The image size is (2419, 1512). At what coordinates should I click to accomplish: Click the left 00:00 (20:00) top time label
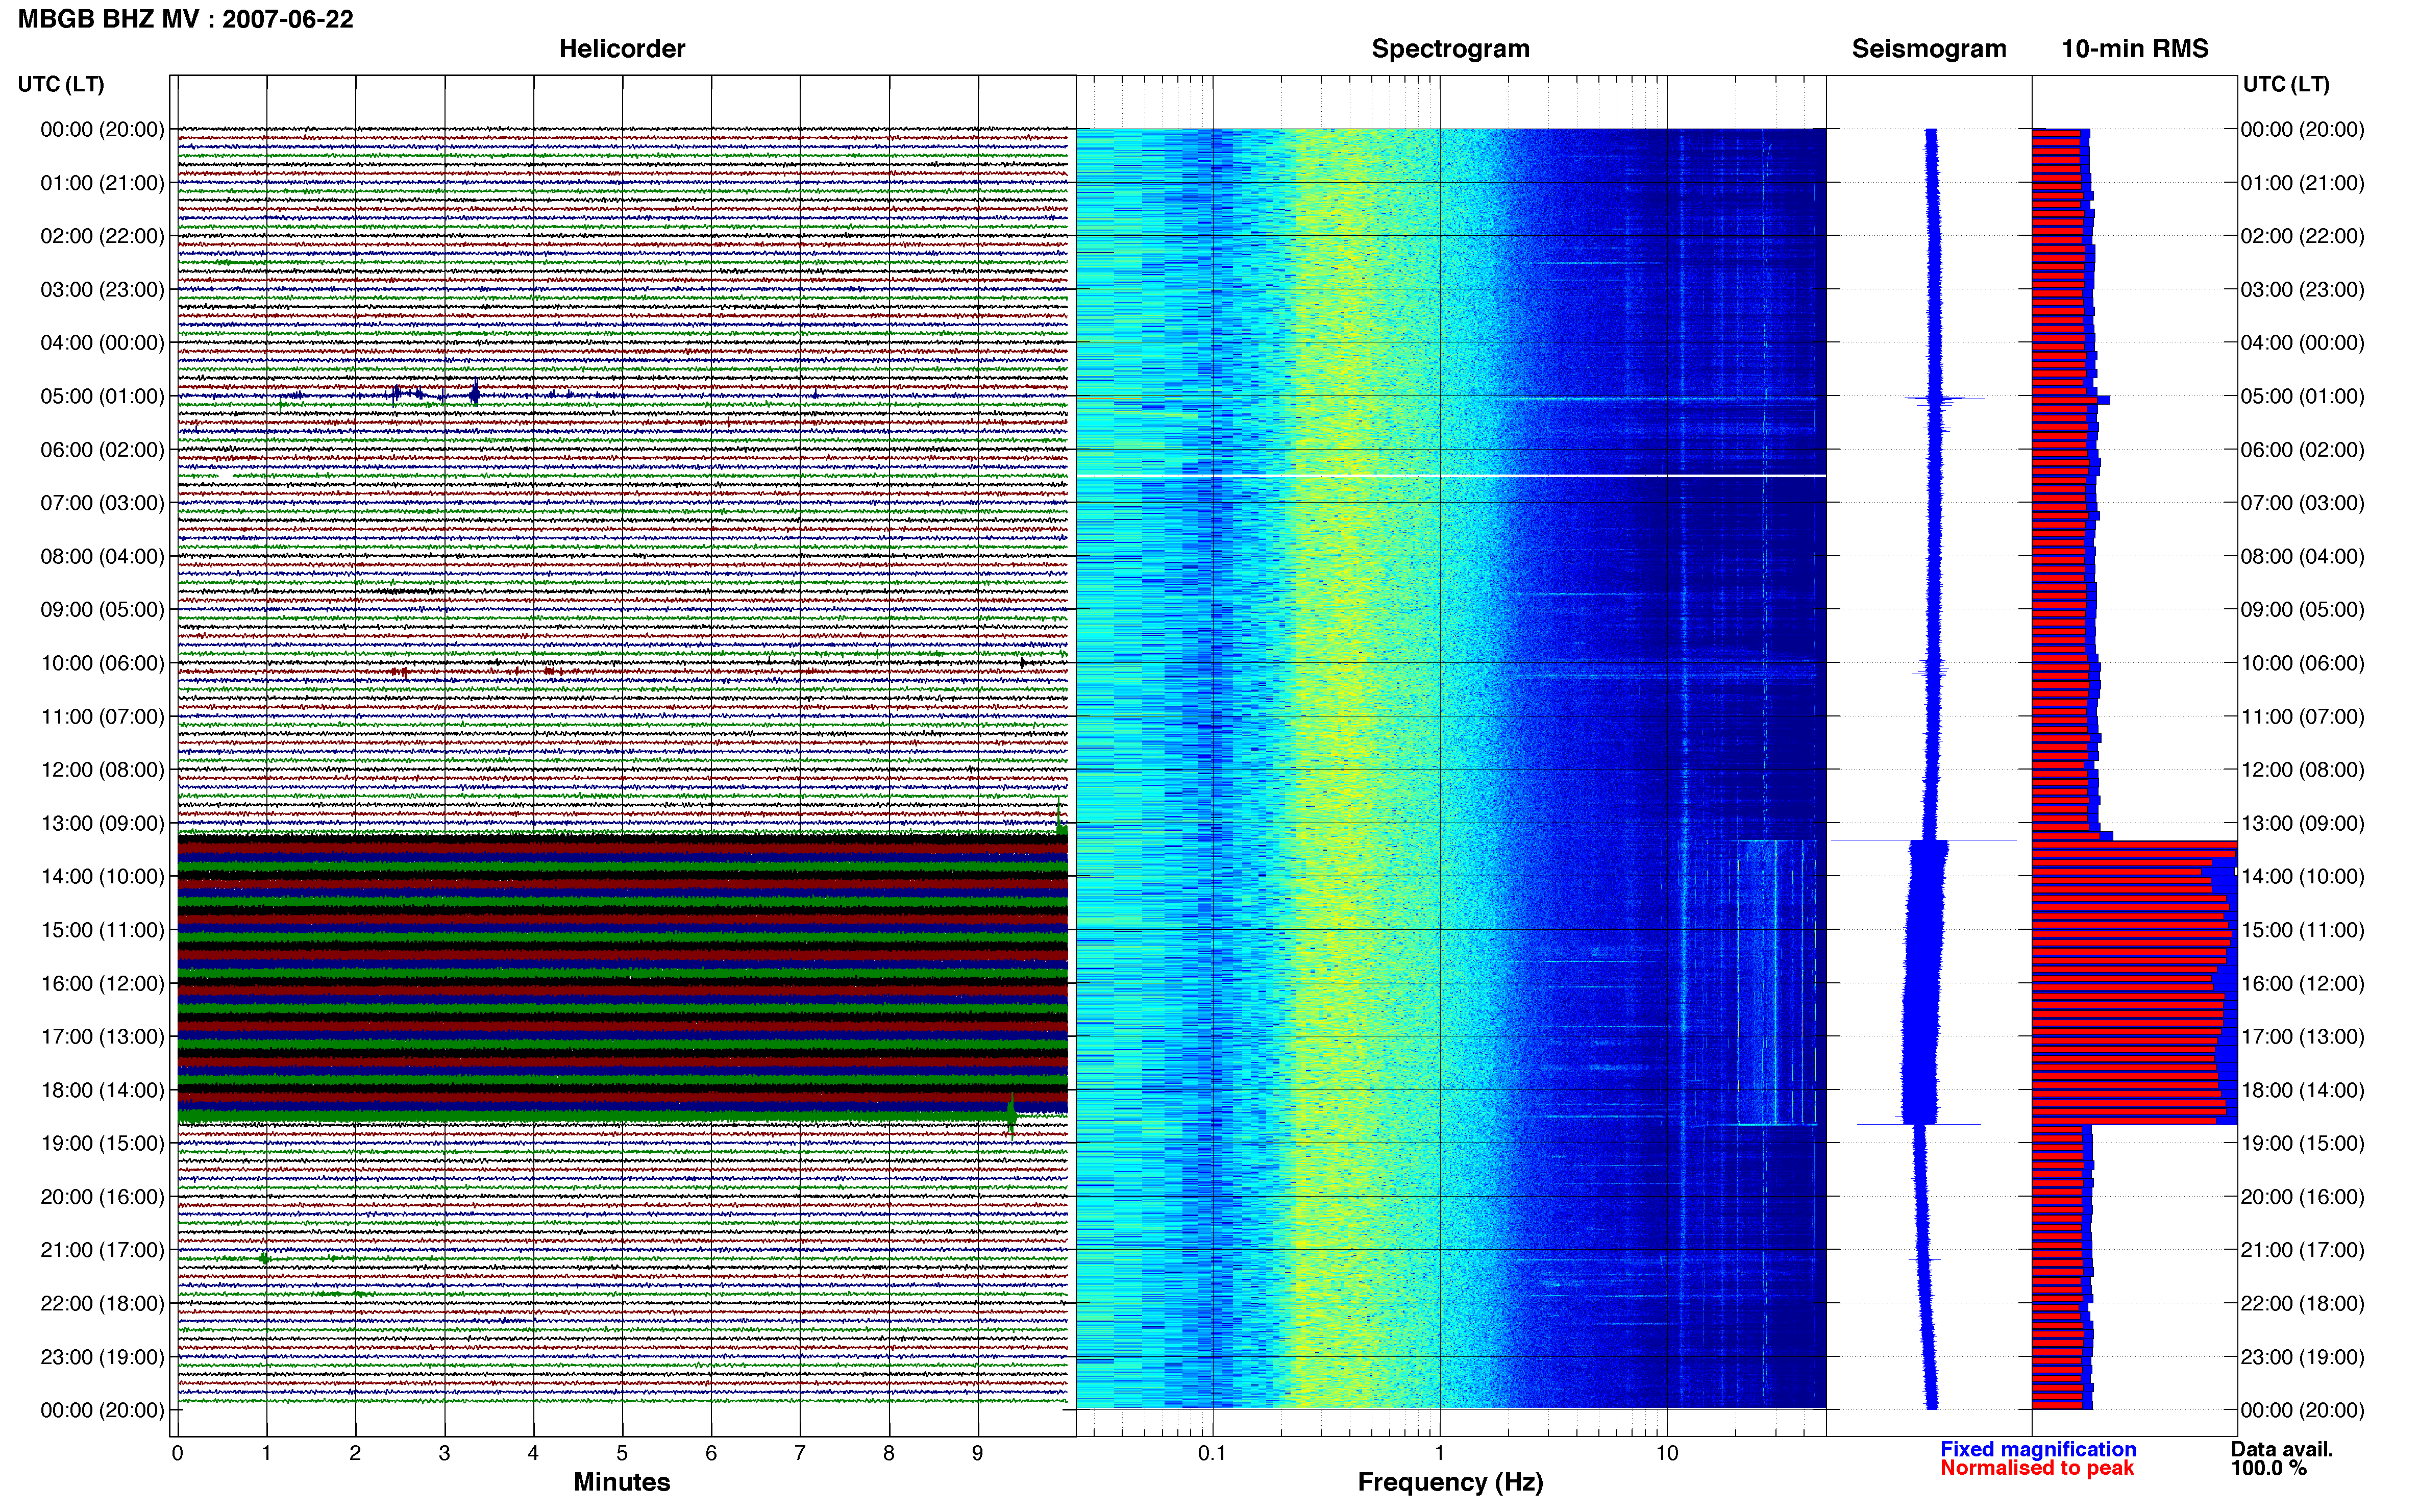coord(102,129)
